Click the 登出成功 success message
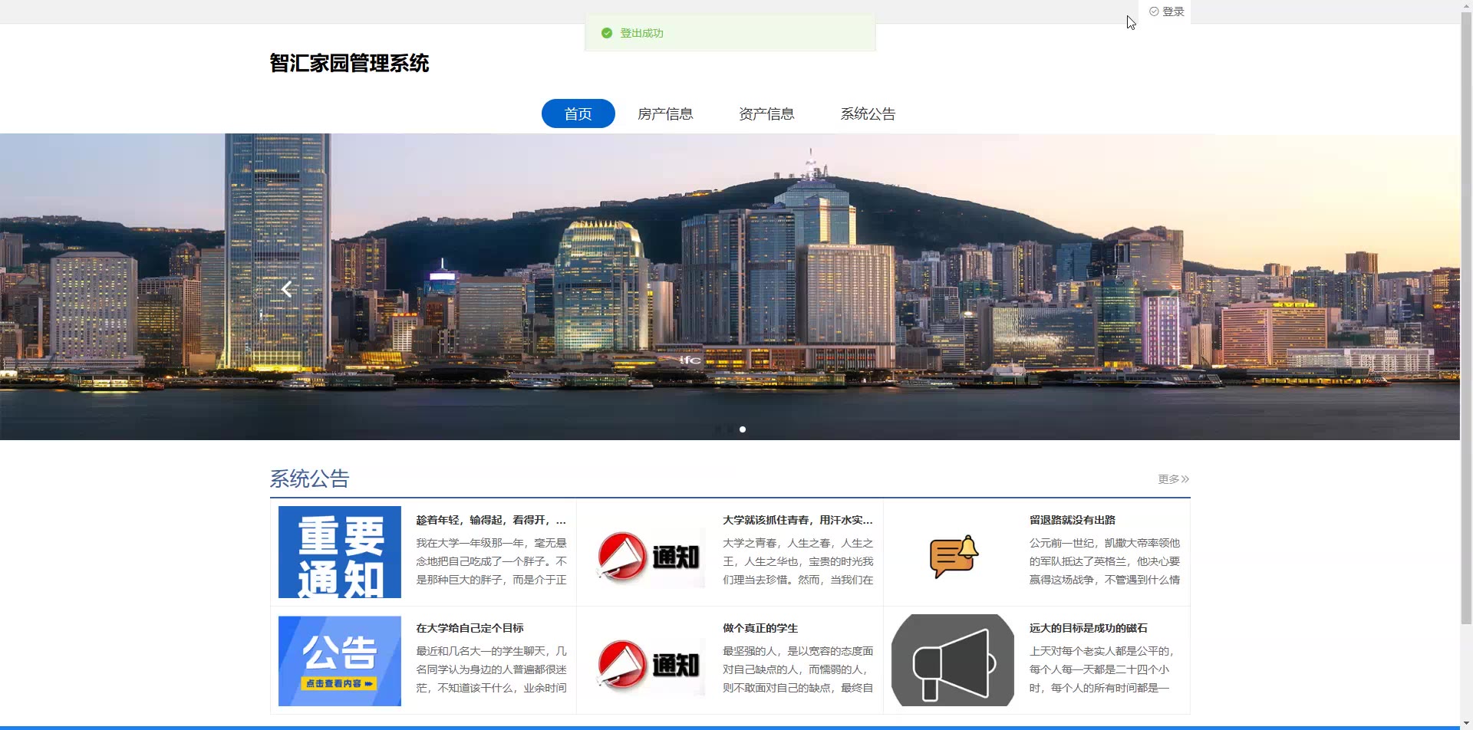 [x=730, y=33]
